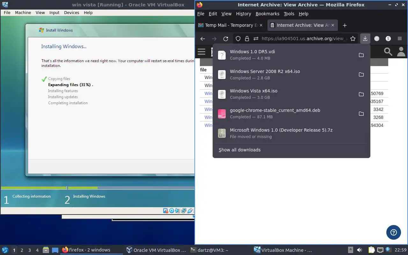Click the blue help question mark button
This screenshot has height=255, width=408.
click(394, 232)
